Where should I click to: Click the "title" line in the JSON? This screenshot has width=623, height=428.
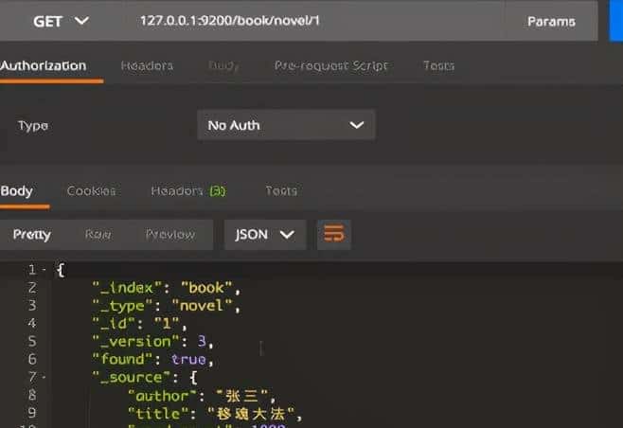pos(215,414)
